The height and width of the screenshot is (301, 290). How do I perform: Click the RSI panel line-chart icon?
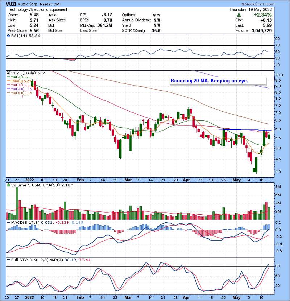[8, 36]
